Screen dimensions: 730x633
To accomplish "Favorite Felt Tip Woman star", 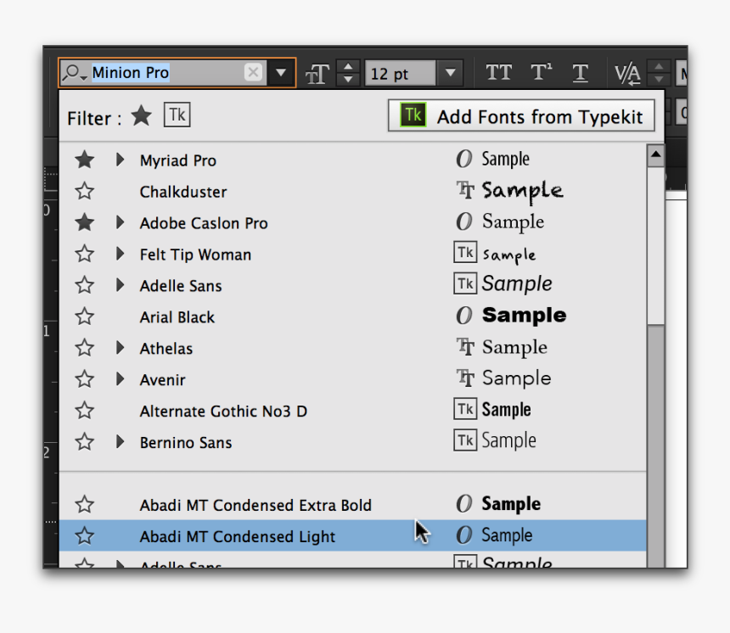I will [x=85, y=254].
